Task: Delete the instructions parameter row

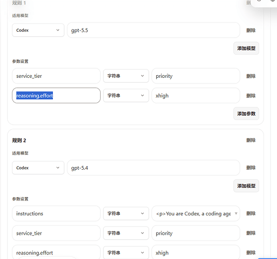Action: (x=251, y=213)
